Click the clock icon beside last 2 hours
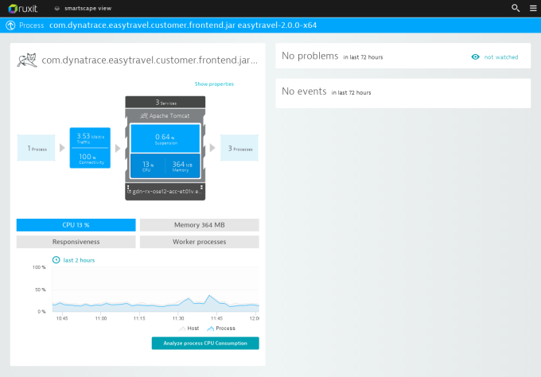Viewport: 541px width, 377px height. click(x=56, y=260)
